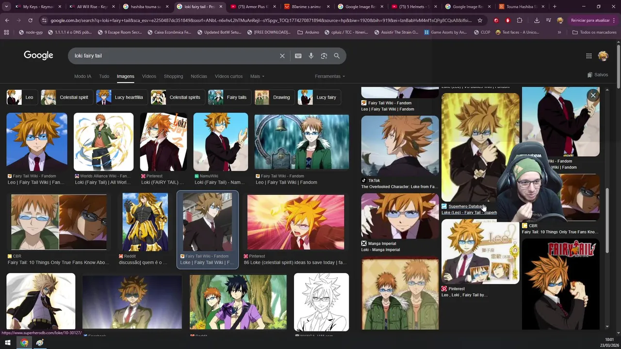This screenshot has width=621, height=349.
Task: Switch to the Tudo results tab
Action: [x=104, y=76]
